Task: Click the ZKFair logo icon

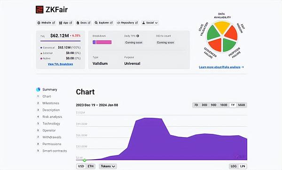Action: tap(39, 9)
